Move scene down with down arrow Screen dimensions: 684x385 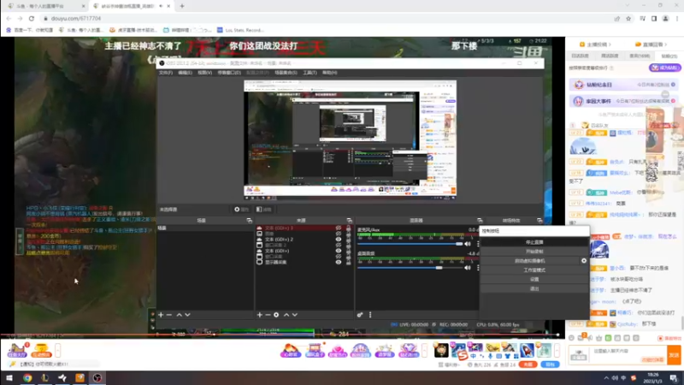187,315
